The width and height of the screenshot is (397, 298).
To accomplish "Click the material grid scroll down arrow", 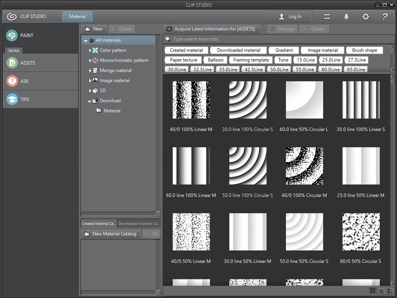I will tap(392, 283).
